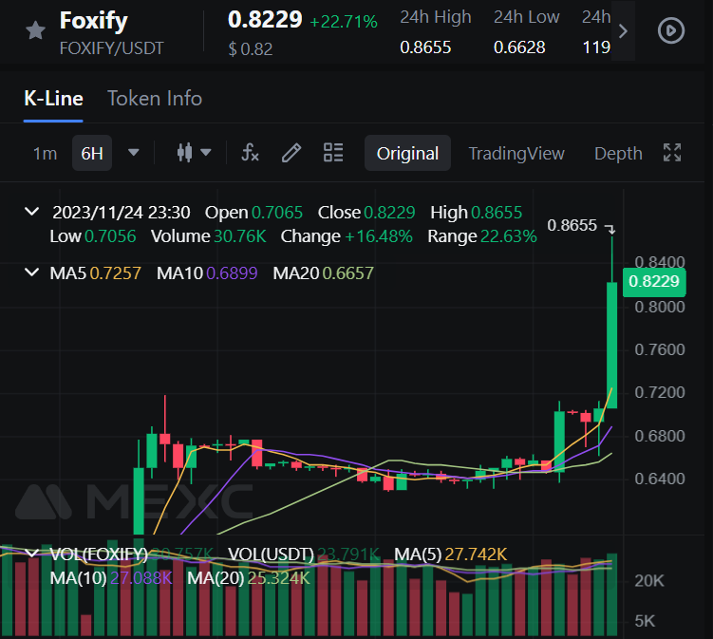Select the Depth chart view
This screenshot has height=639, width=713.
618,153
